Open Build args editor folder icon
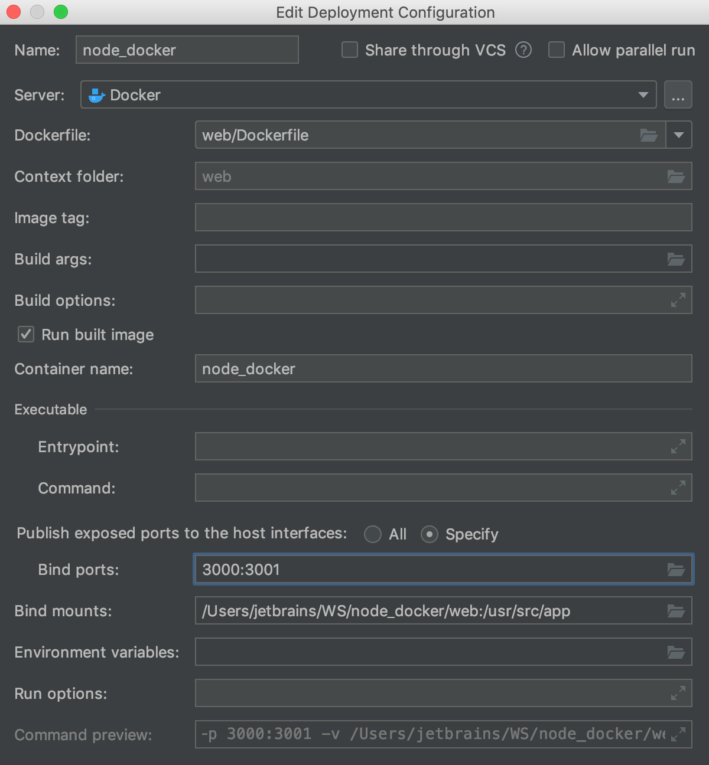The image size is (709, 765). coord(676,259)
